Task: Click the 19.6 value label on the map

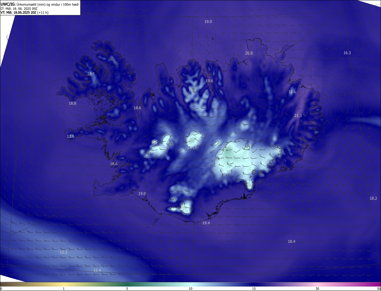Action: coord(209,81)
